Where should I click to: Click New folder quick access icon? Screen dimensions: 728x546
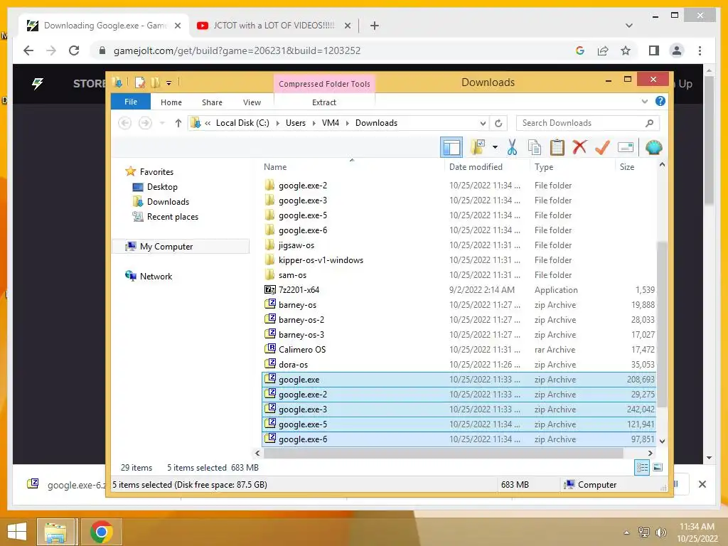[x=155, y=82]
